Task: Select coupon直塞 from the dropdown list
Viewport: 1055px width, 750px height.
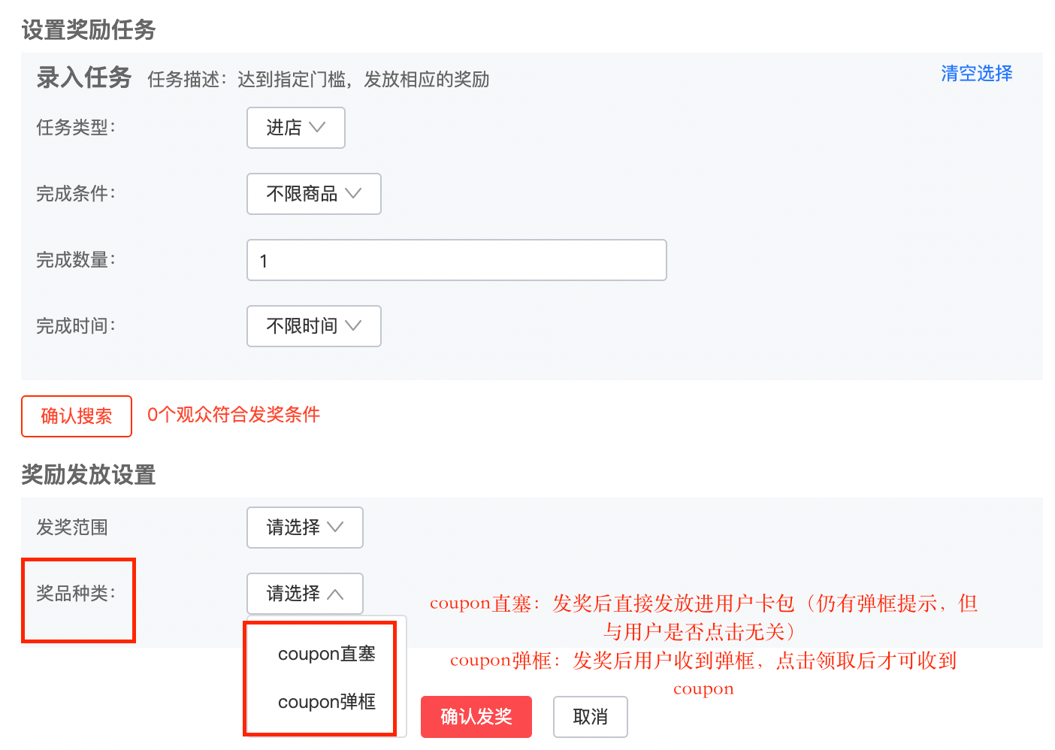Action: pos(327,654)
